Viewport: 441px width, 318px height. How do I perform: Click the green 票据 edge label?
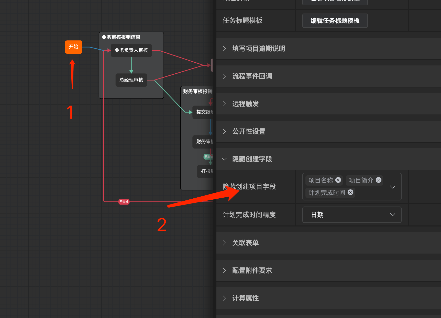coord(208,156)
